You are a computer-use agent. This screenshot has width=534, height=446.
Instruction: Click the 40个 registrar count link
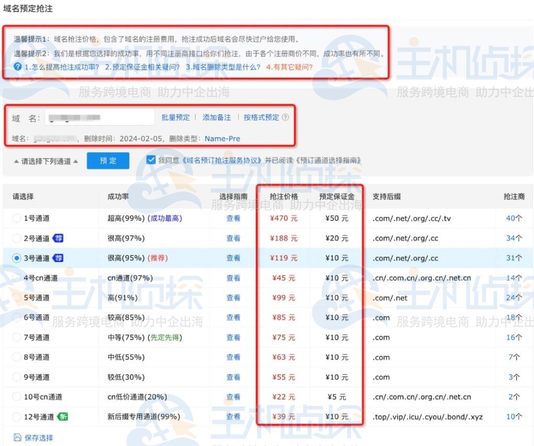tap(514, 218)
